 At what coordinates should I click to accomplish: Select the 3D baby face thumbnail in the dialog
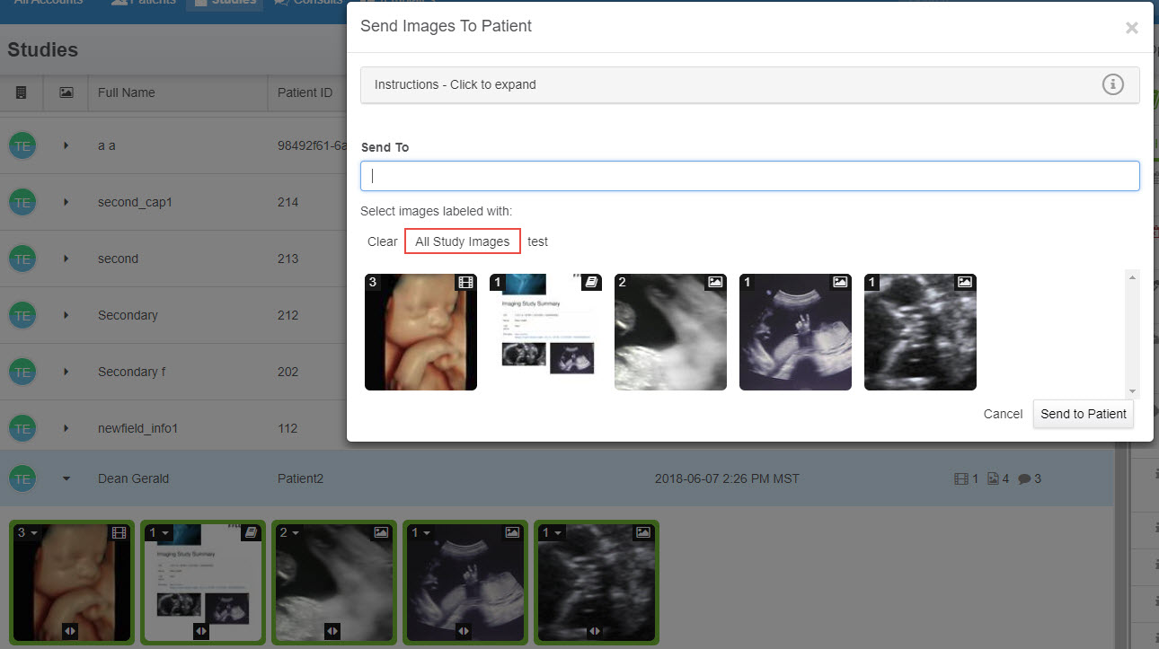pyautogui.click(x=420, y=332)
